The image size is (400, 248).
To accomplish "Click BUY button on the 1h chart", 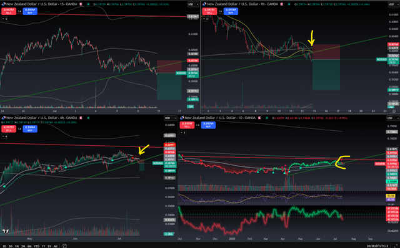I will (x=231, y=11).
